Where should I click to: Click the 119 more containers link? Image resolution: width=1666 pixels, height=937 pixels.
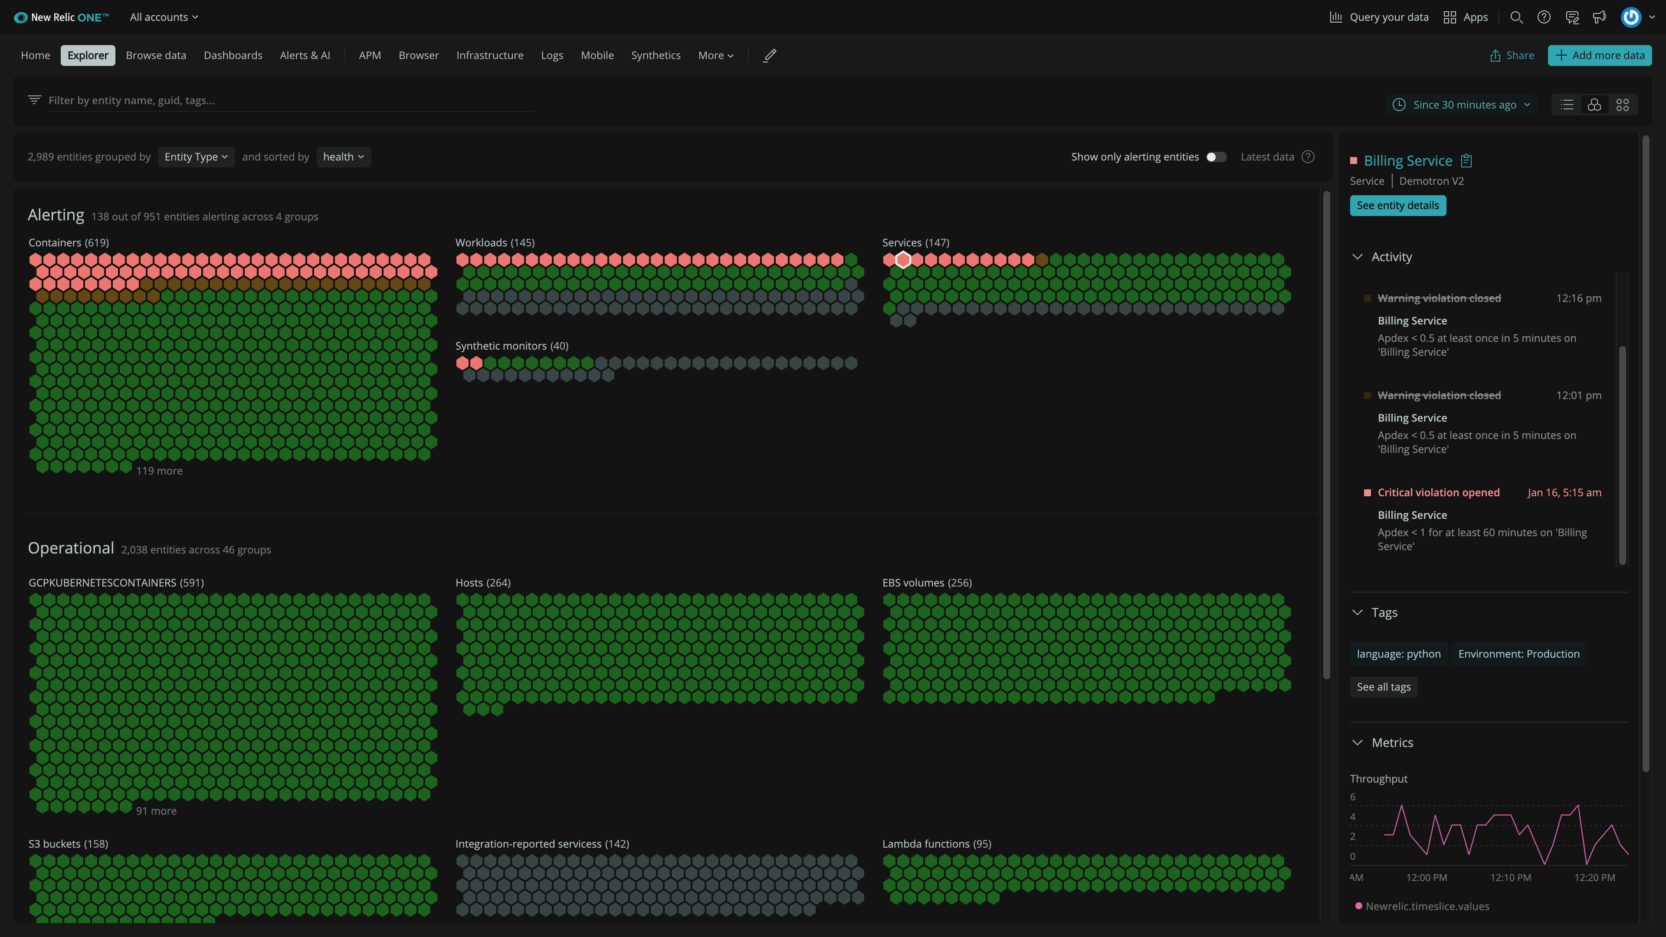159,471
